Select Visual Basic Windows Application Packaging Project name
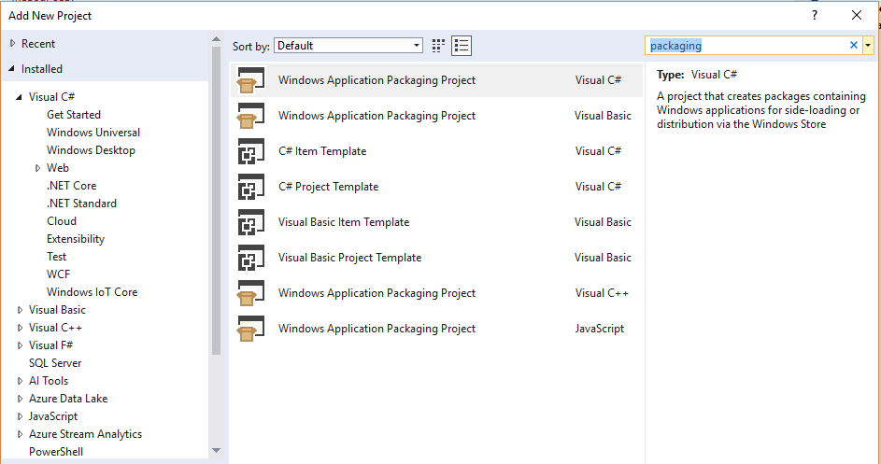881x464 pixels. tap(377, 116)
